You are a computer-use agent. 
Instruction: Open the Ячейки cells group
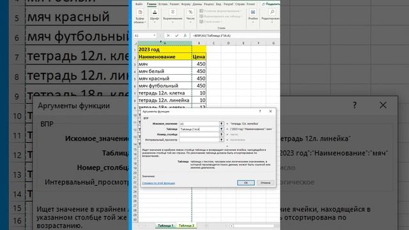click(x=253, y=17)
